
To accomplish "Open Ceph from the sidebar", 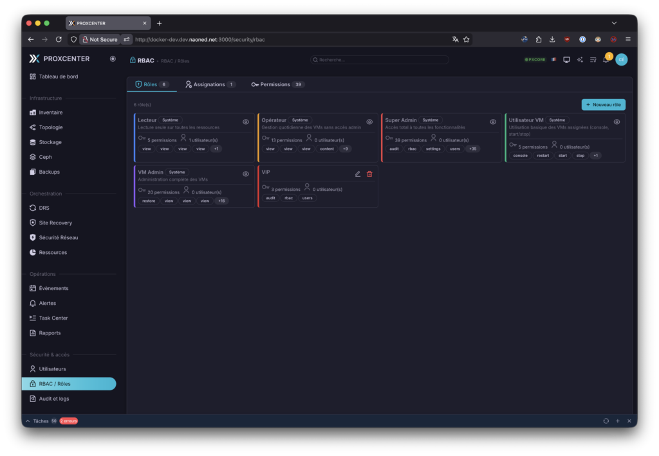I will pos(45,157).
